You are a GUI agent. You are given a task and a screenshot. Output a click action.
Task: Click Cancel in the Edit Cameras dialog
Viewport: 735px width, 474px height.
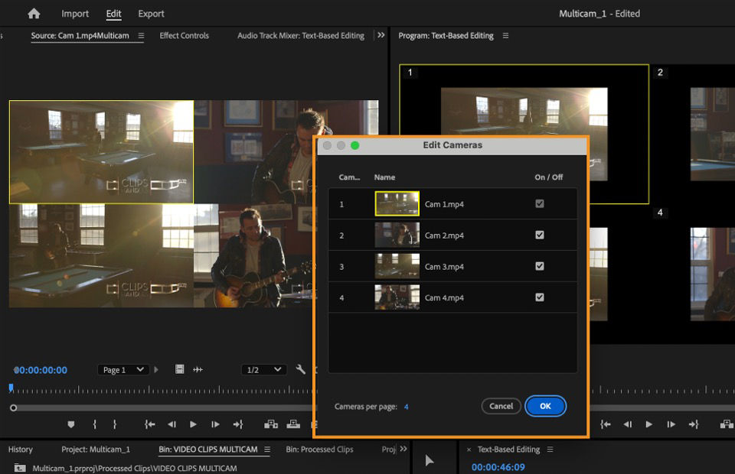[501, 406]
